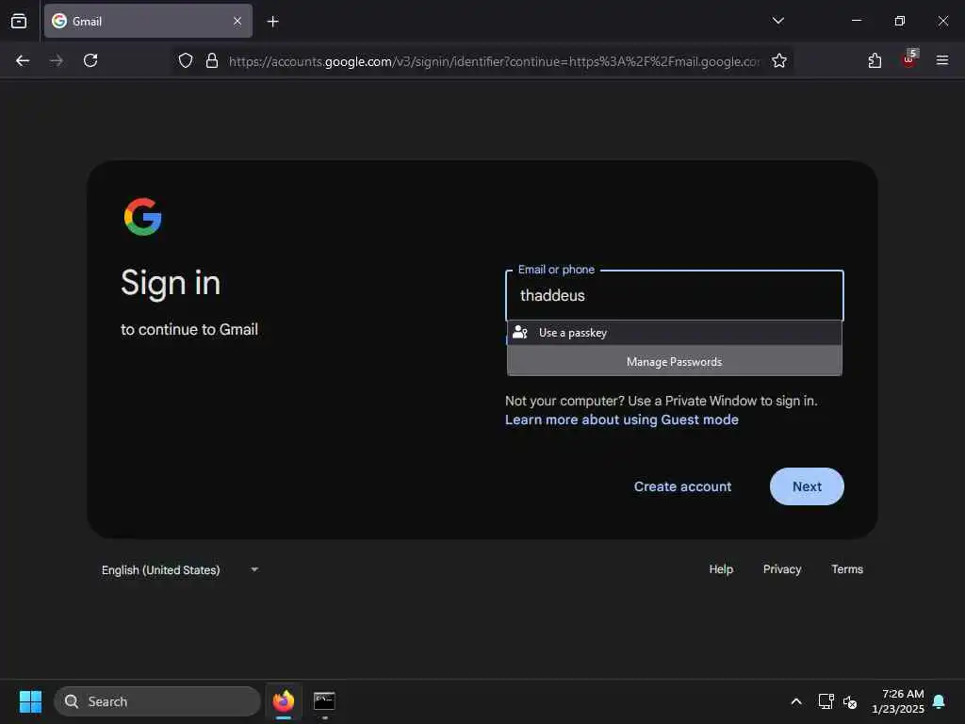This screenshot has width=965, height=724.
Task: Open the Extensions puzzle icon
Action: click(875, 60)
